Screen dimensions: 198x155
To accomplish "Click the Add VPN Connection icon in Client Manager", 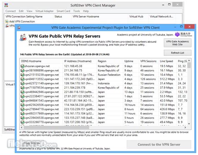I will coord(7,21).
